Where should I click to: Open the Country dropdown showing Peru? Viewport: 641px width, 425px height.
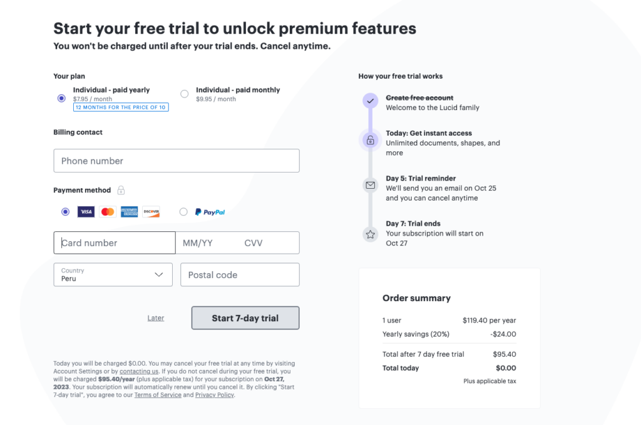(113, 274)
